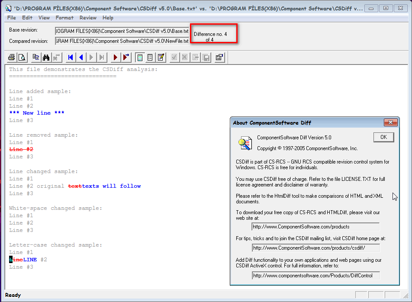The width and height of the screenshot is (412, 302).
Task: Click the red struck-through 'text' word
Action: click(75, 186)
